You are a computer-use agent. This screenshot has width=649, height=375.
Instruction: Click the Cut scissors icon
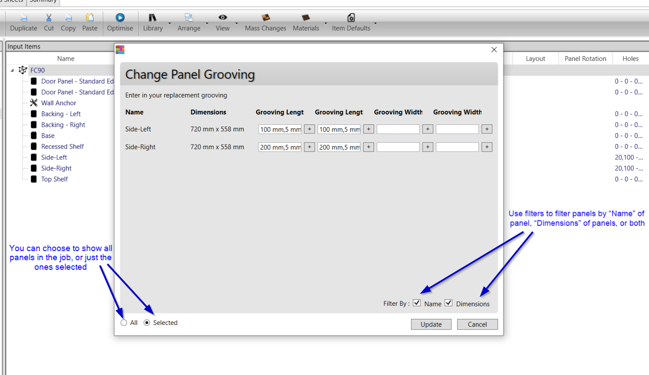point(49,18)
